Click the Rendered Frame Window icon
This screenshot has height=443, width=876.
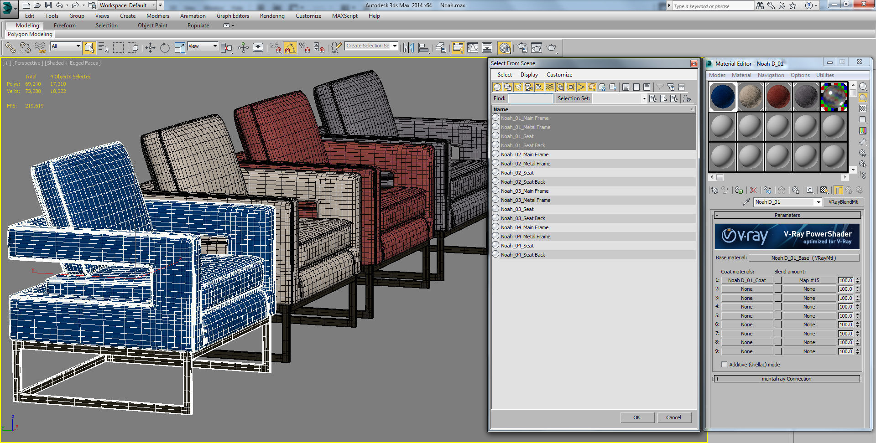tap(537, 47)
